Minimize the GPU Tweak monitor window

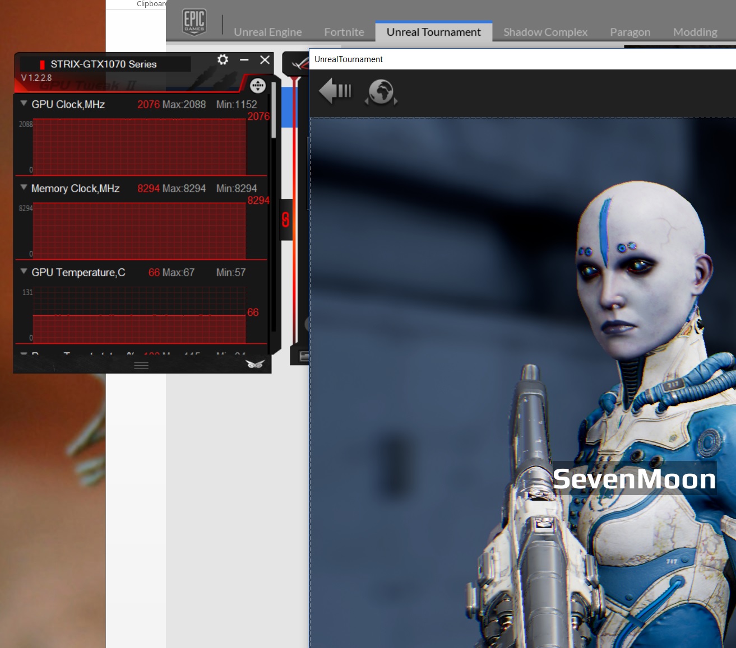[x=244, y=59]
